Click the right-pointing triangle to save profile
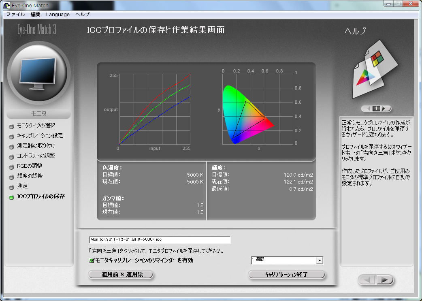This screenshot has width=422, height=301. pos(384,280)
